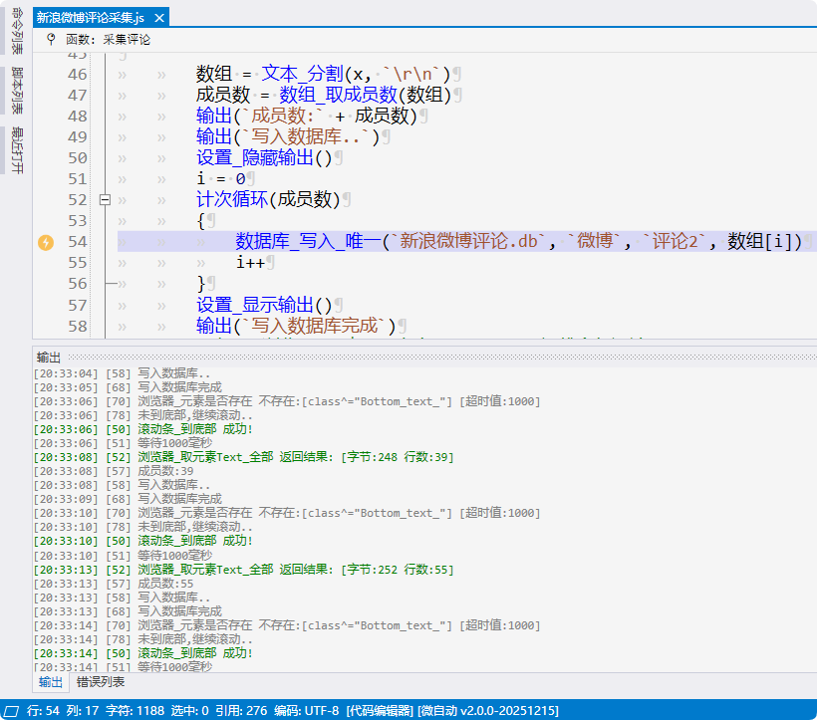
Task: Switch to the 错误列表 tab
Action: coord(101,682)
